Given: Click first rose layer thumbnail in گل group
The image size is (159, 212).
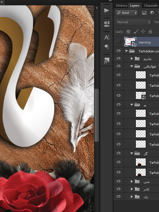Looking at the screenshot, I should [141, 162].
